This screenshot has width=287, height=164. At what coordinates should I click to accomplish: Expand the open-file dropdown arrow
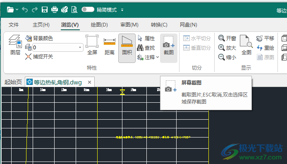pos(17,10)
